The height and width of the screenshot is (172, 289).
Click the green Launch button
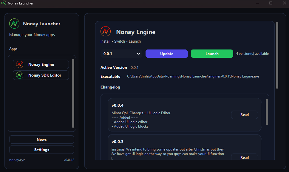pyautogui.click(x=212, y=54)
